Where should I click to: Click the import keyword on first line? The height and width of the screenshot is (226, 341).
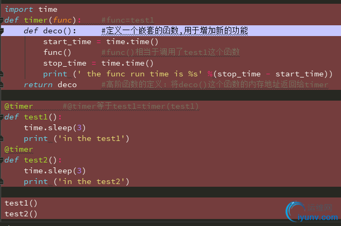click(19, 9)
